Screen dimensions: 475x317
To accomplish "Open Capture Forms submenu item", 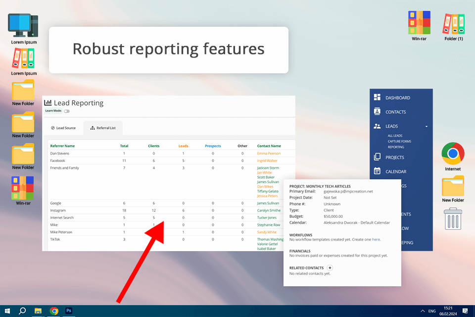I will pos(399,141).
